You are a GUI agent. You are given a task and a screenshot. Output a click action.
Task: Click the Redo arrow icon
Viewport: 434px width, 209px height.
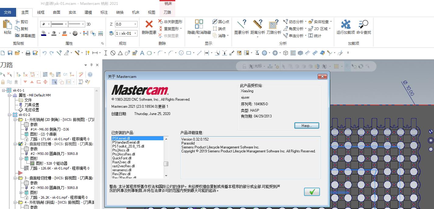pos(51,53)
